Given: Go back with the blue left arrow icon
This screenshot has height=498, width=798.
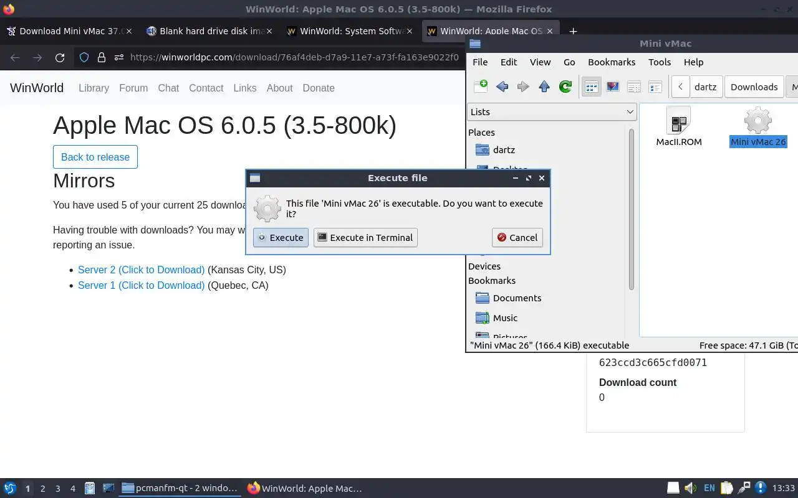Looking at the screenshot, I should click(x=502, y=87).
